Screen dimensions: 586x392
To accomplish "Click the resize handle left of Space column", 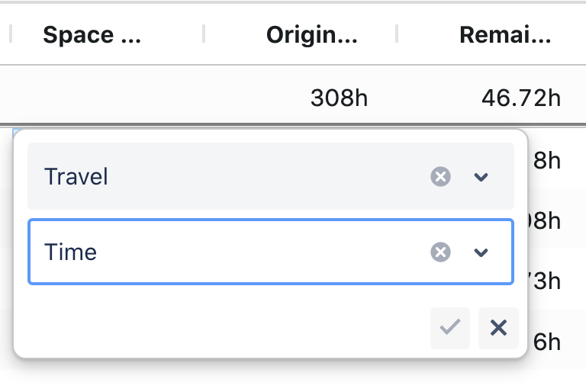I will (x=11, y=34).
